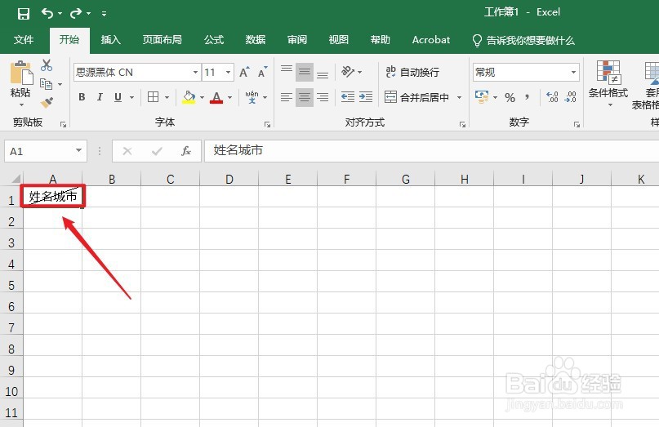Align text left
Image resolution: width=659 pixels, height=427 pixels.
point(287,97)
